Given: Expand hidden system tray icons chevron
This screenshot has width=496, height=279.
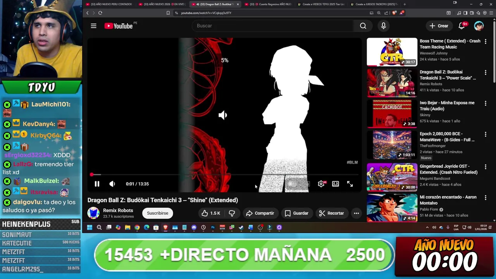Looking at the screenshot, I should (x=427, y=227).
